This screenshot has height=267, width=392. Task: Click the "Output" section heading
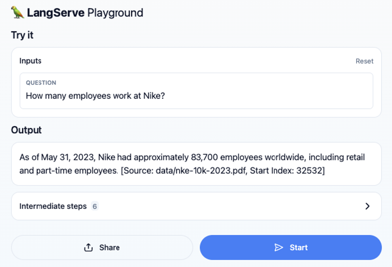26,130
